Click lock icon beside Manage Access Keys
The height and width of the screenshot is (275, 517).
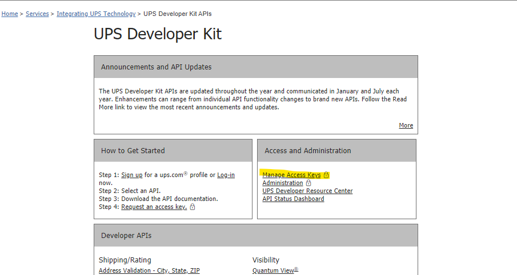click(x=326, y=175)
